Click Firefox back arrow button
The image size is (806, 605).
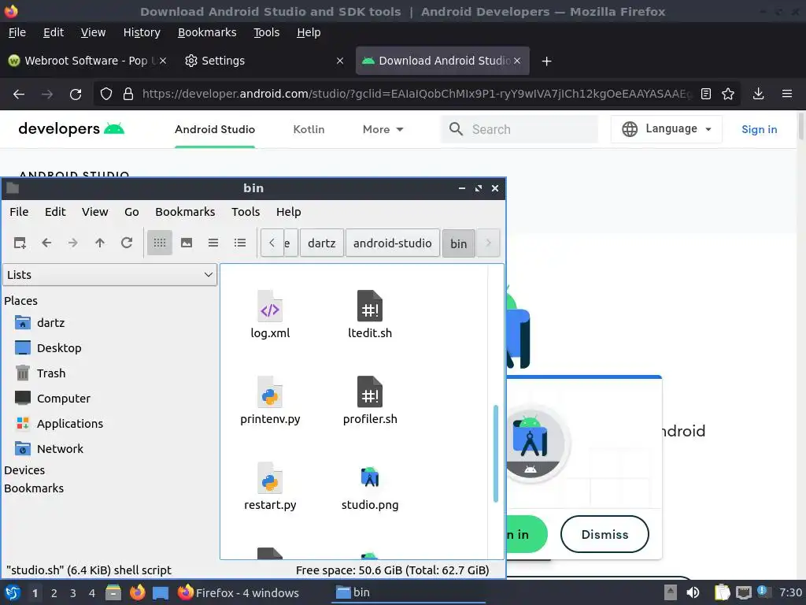19,95
